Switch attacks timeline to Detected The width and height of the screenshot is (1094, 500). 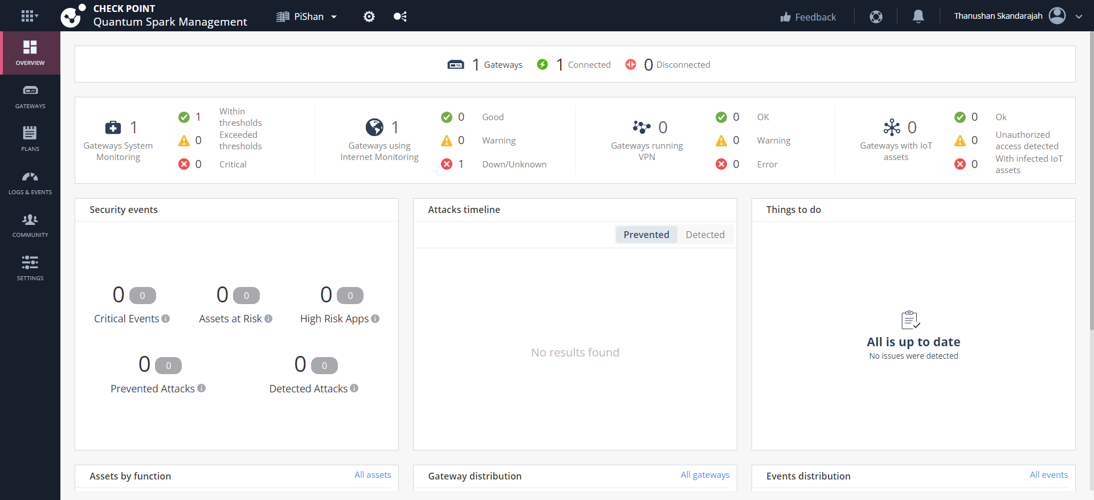click(705, 235)
